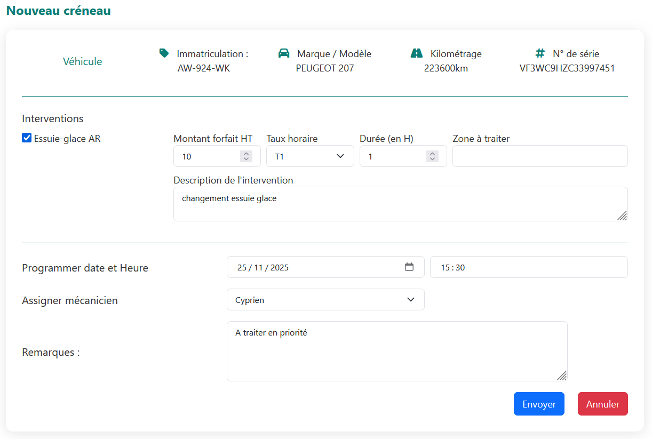Open the Taux horaire dropdown

point(310,156)
